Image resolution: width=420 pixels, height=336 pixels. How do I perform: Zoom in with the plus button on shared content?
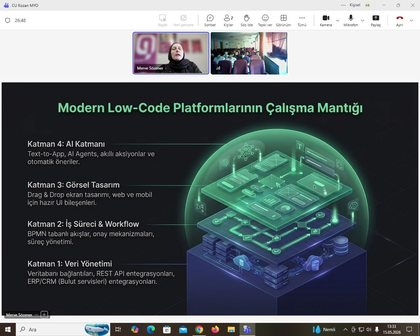[44, 315]
